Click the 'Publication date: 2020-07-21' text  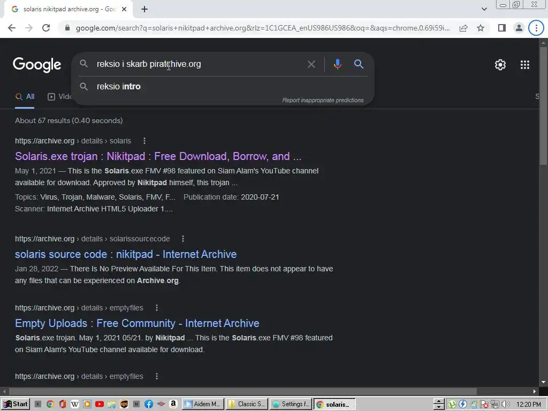click(x=231, y=197)
